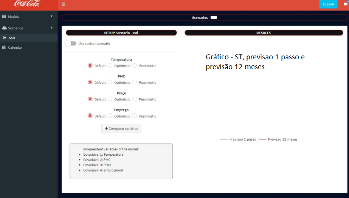Screen dimensions: 349x198
Task: Click Comparar cenários button
Action: [x=121, y=128]
